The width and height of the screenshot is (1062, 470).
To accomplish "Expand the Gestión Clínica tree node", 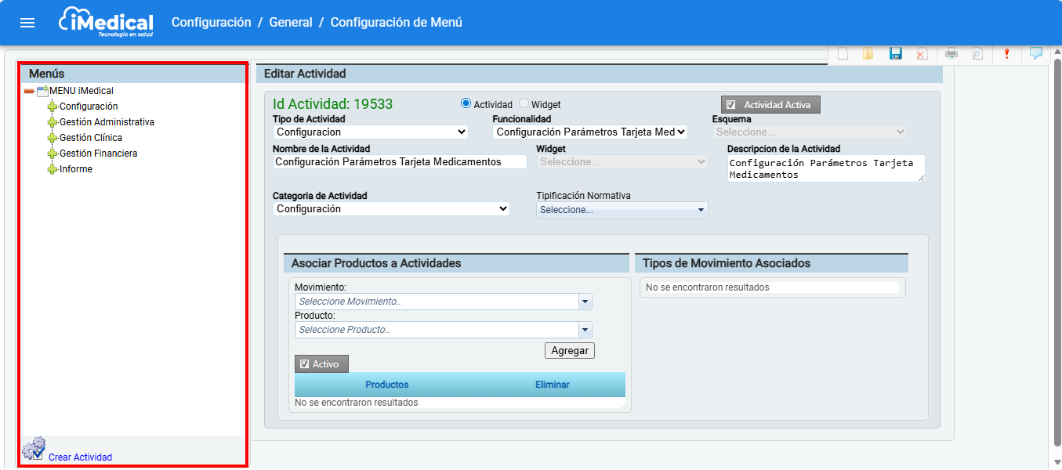I will pos(53,138).
